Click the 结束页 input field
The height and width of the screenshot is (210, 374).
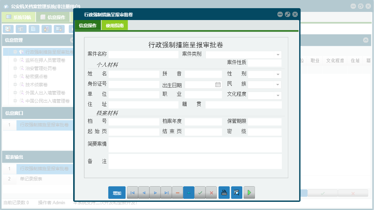(x=203, y=132)
